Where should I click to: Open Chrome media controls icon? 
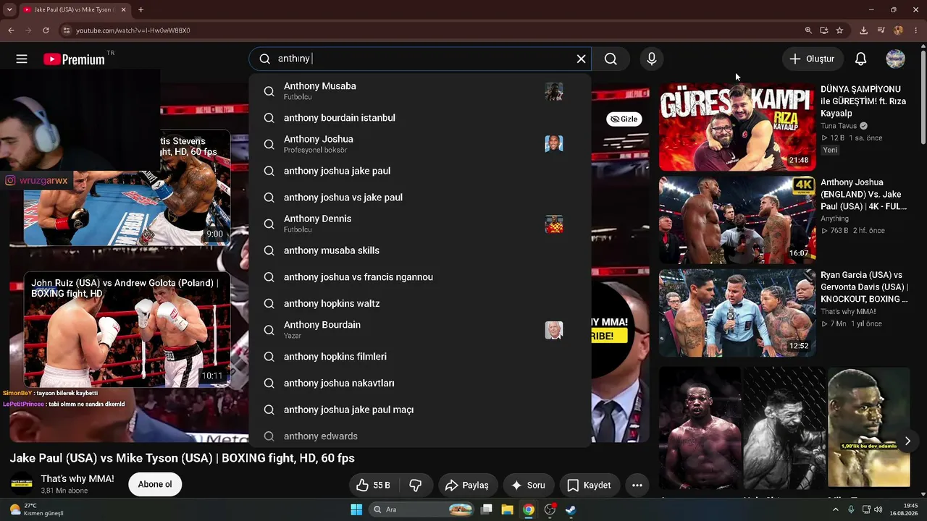click(881, 30)
